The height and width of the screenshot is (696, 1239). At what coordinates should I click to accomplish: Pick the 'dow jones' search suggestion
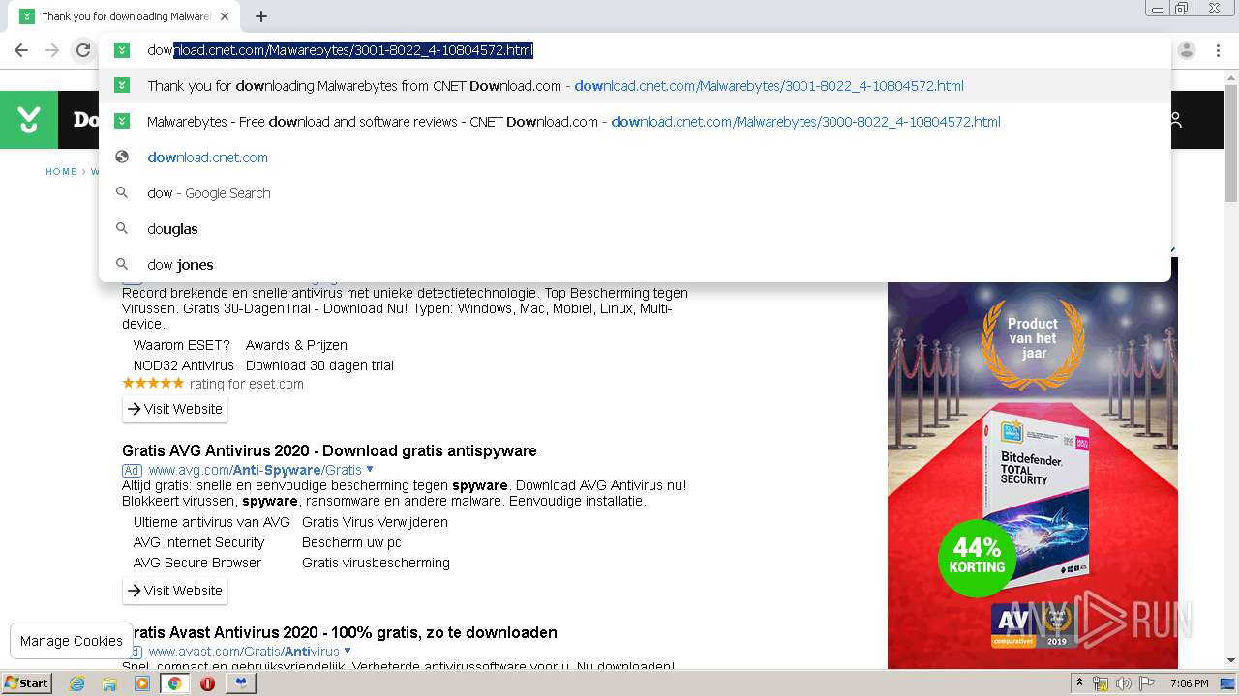(635, 265)
